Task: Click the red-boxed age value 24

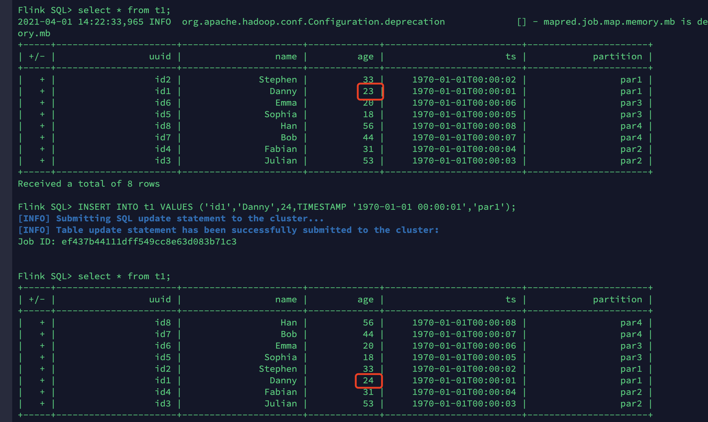Action: point(368,381)
